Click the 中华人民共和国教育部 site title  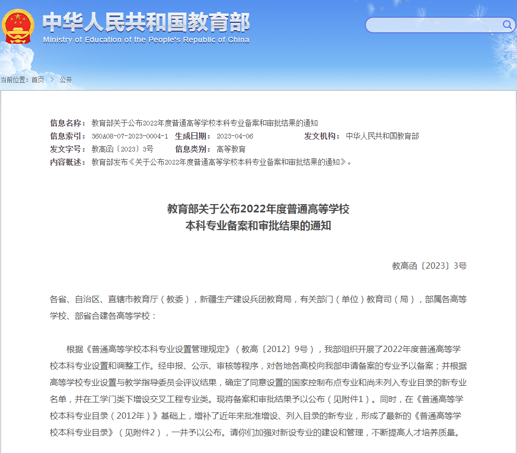[146, 22]
